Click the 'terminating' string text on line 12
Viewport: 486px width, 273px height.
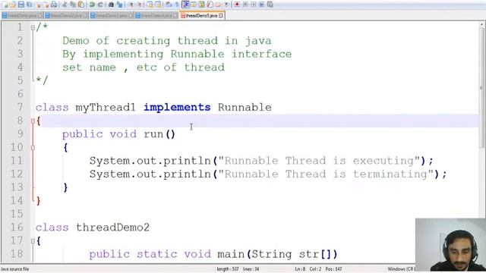390,174
